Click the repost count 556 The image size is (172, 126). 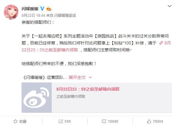pyautogui.click(x=68, y=121)
